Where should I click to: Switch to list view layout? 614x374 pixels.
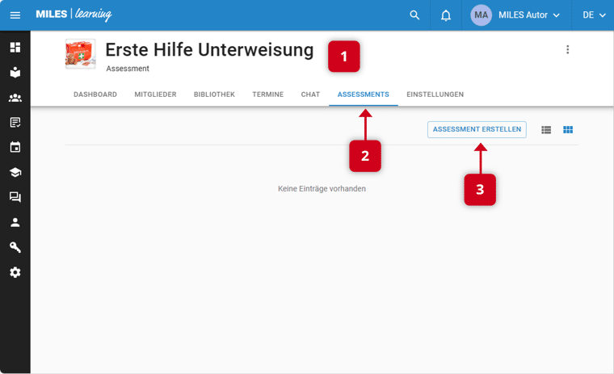546,129
